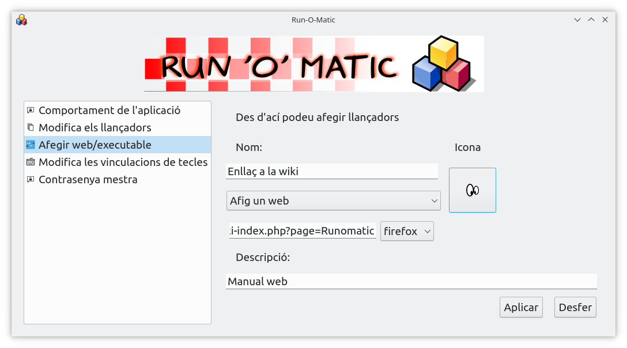The image size is (627, 348).
Task: Click icon beside Modifica els llançadors
Action: click(x=31, y=127)
